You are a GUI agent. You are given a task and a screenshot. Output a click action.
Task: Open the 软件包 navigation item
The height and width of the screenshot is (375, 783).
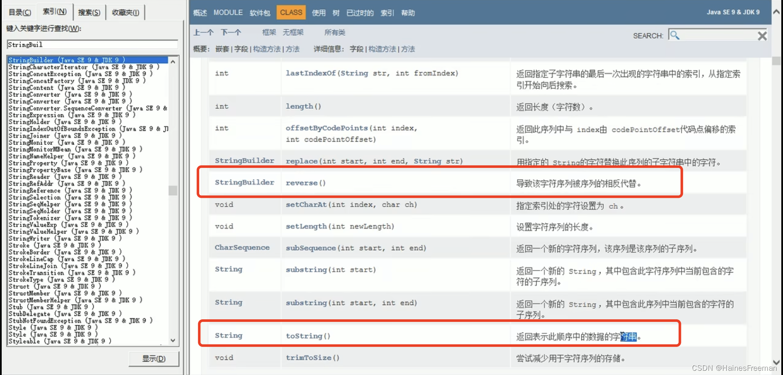pos(260,13)
